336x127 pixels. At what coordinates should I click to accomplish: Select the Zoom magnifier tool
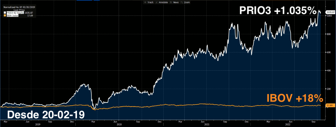coord(185,2)
